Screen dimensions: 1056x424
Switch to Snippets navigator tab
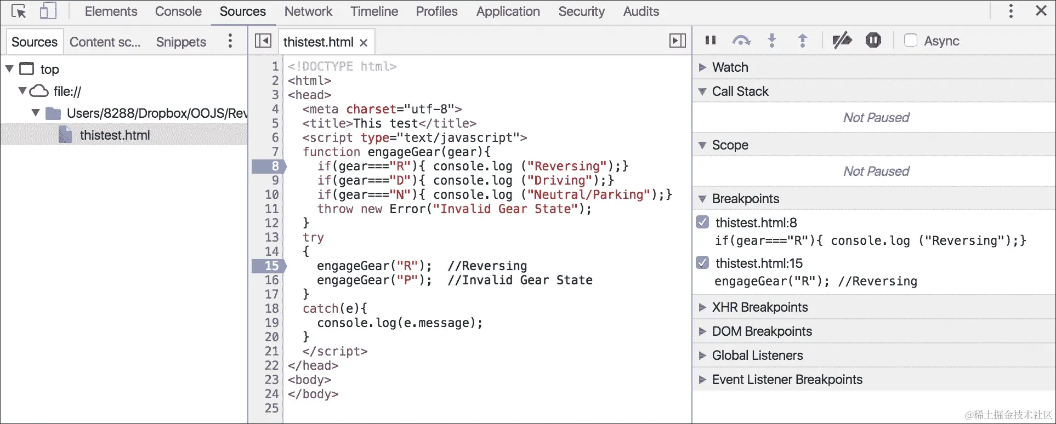(181, 42)
